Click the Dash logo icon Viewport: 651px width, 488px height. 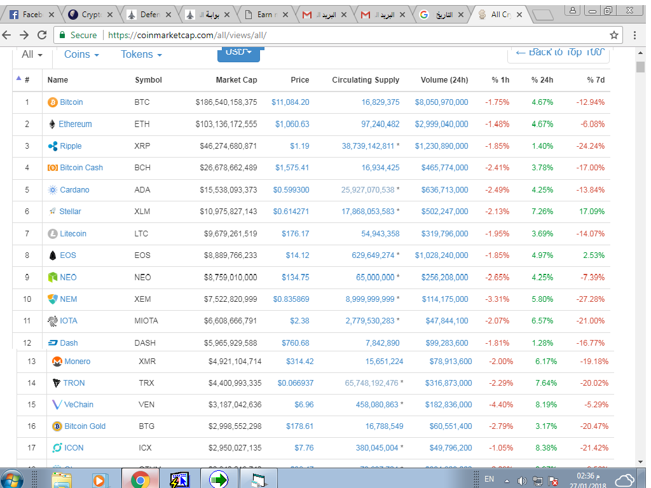click(52, 342)
